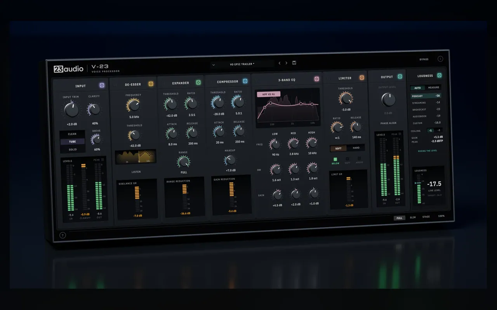Open the preset dropdown chevron
The image size is (497, 310).
pos(214,65)
